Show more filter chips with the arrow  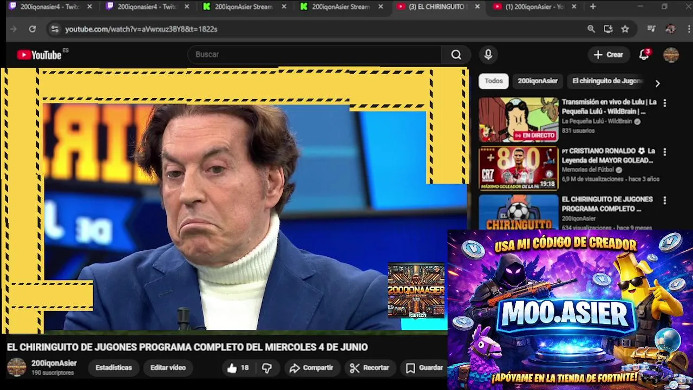657,83
